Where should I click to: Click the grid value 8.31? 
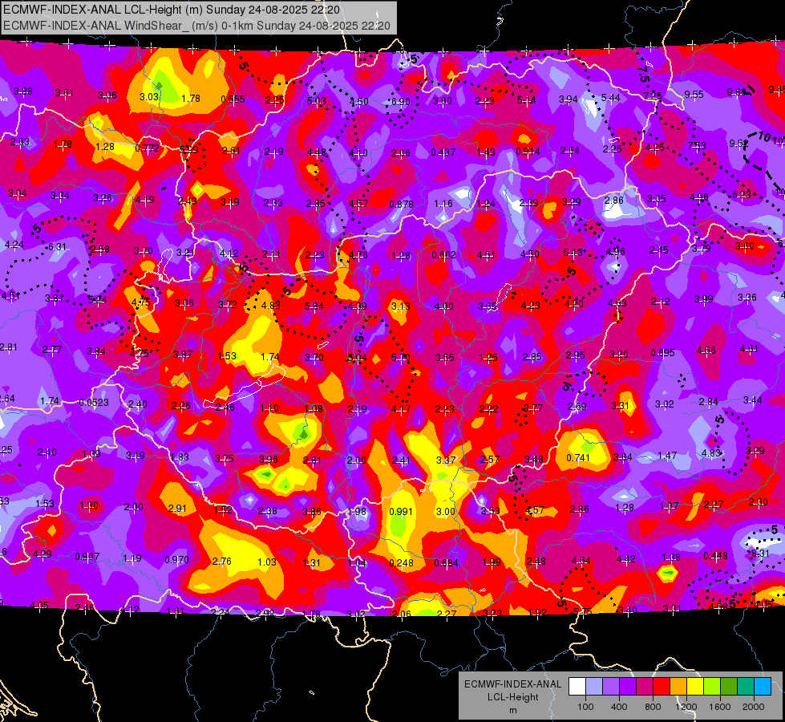point(760,554)
